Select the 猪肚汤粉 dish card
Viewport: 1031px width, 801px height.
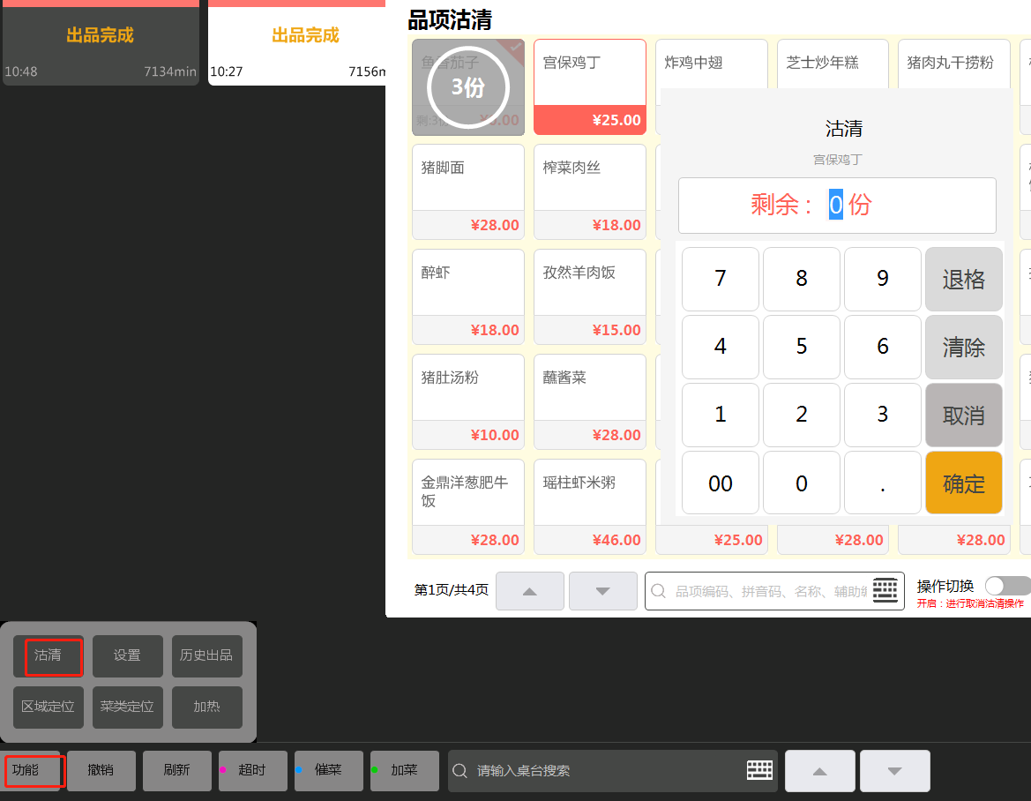click(468, 401)
